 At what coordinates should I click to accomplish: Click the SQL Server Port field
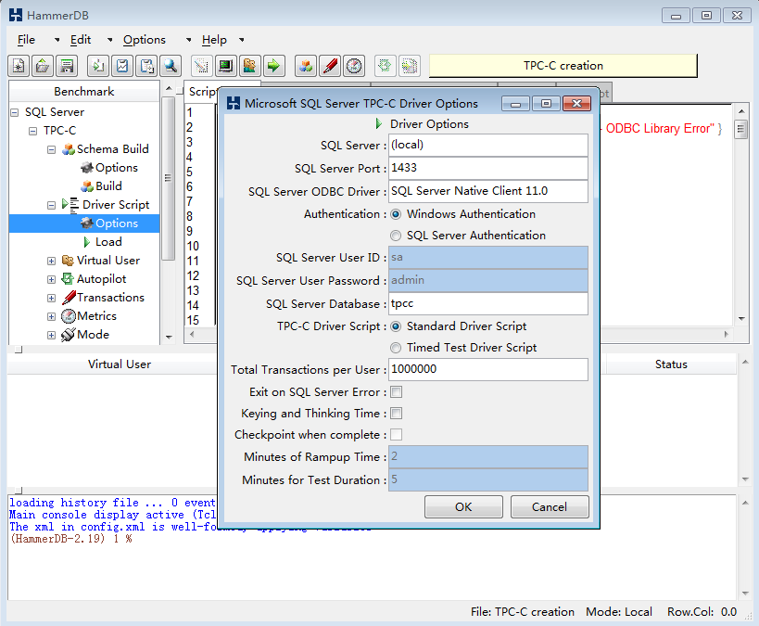pyautogui.click(x=487, y=168)
